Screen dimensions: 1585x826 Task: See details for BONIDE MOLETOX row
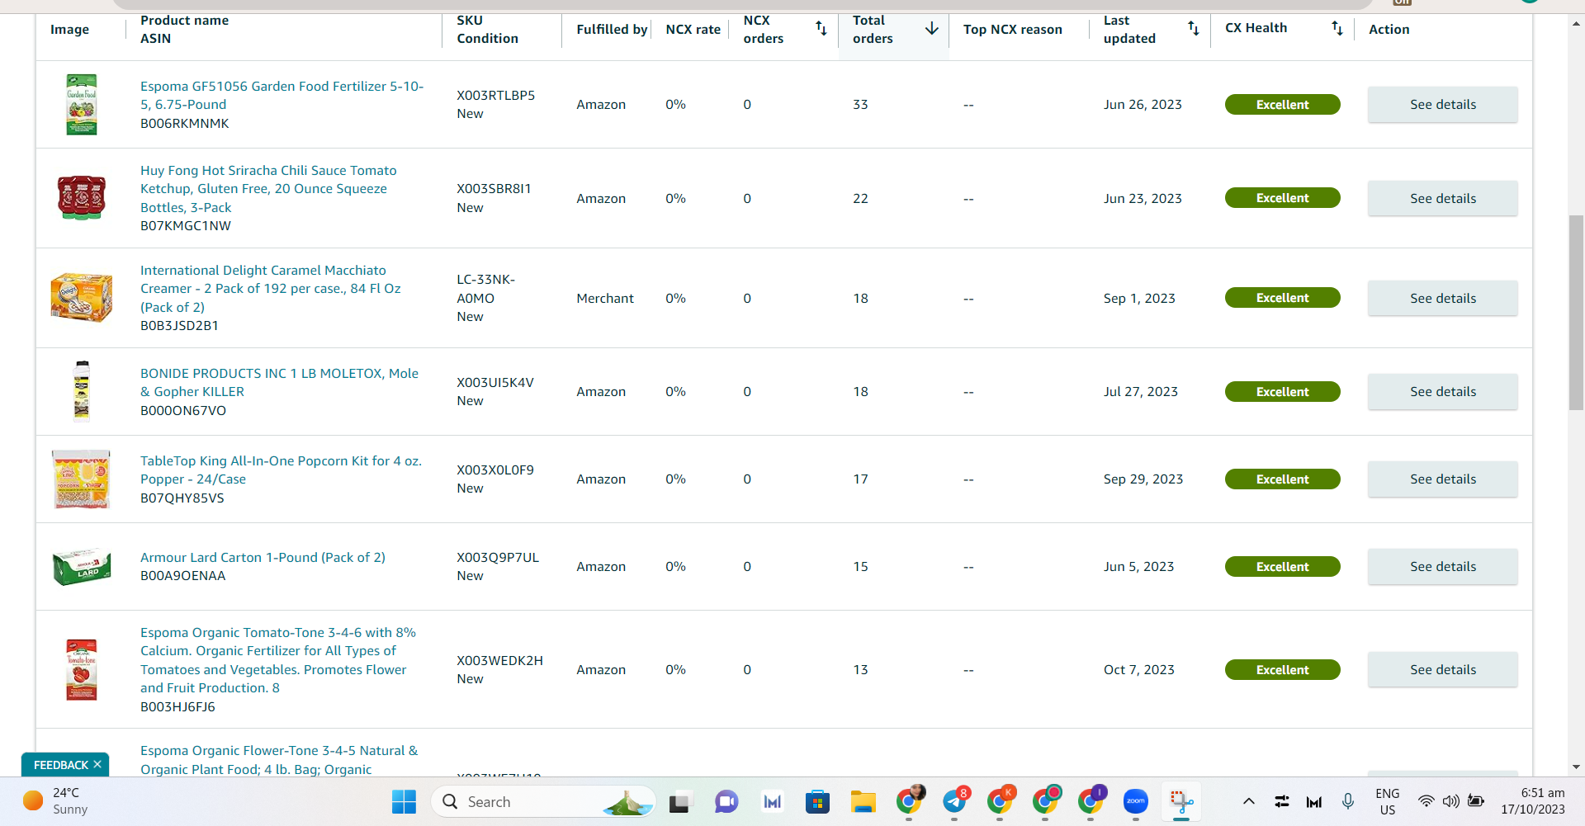[1442, 392]
